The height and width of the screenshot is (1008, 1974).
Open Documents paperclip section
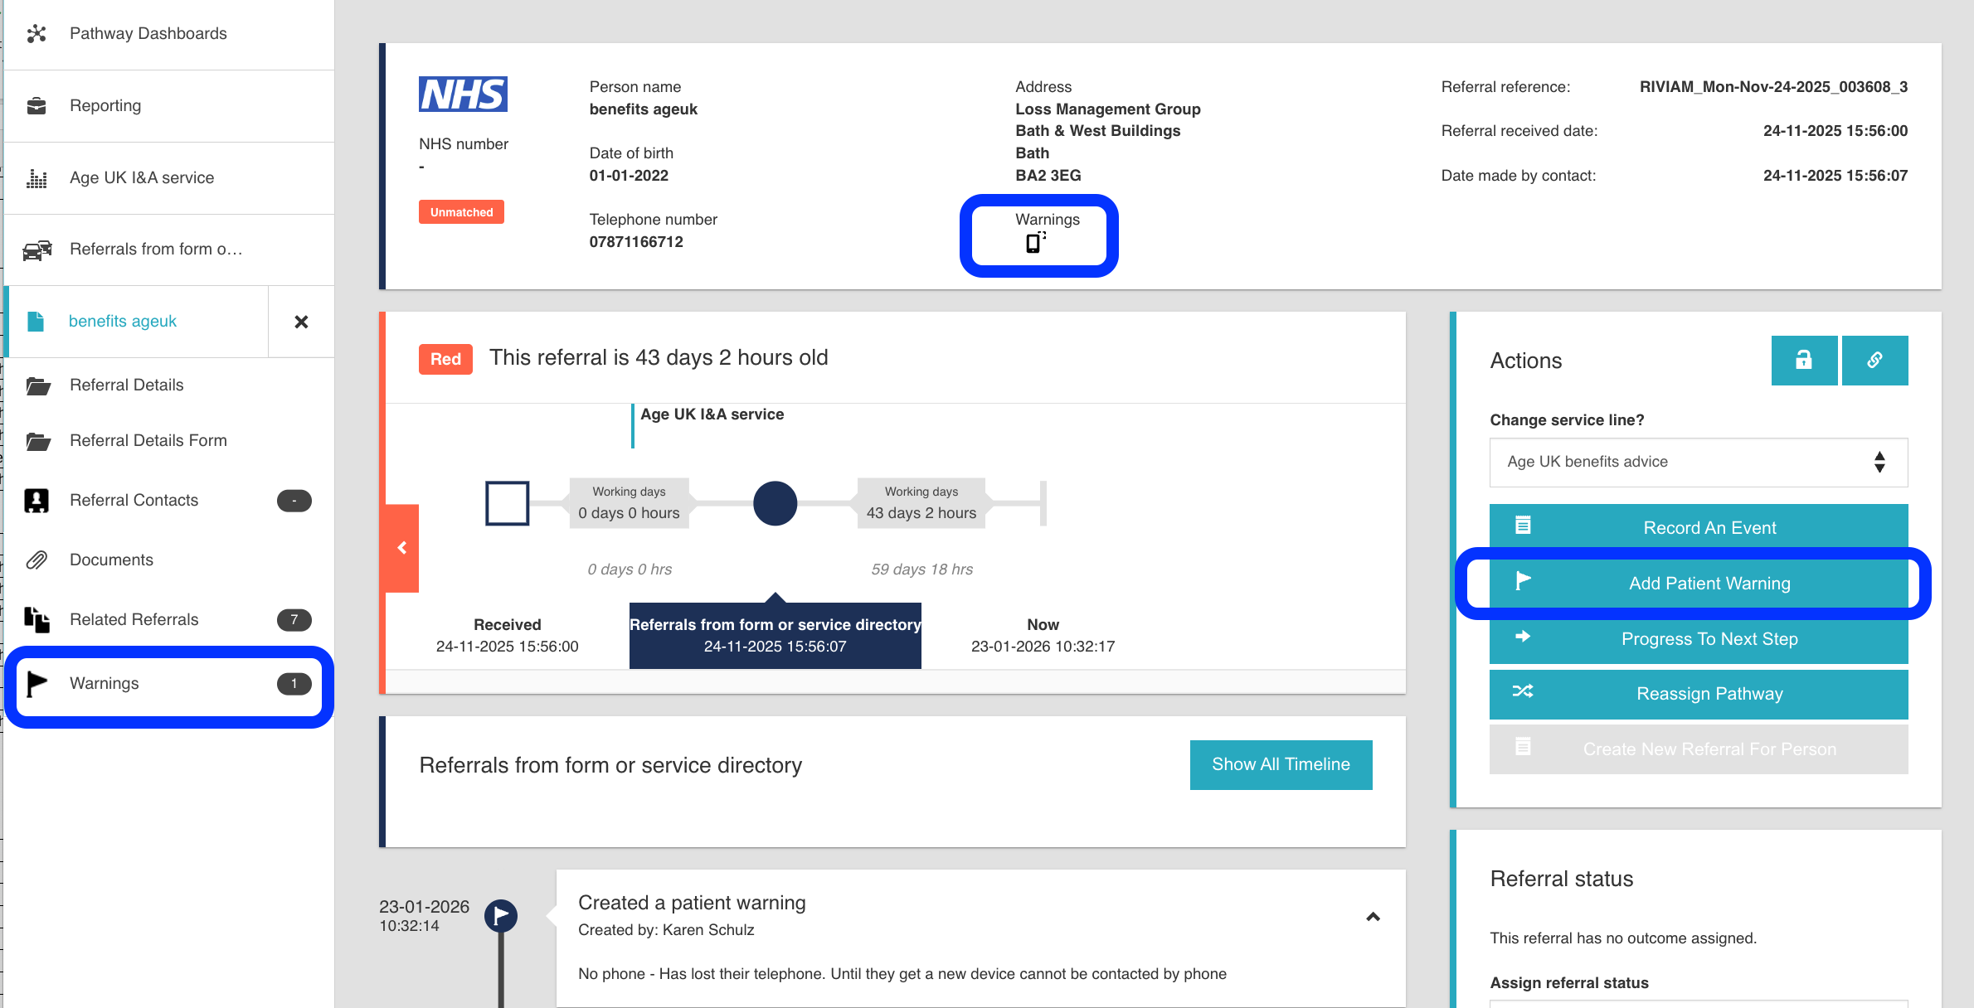point(111,560)
